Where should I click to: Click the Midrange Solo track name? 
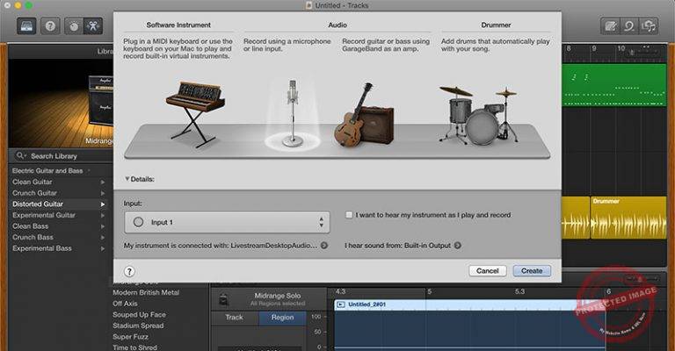277,296
